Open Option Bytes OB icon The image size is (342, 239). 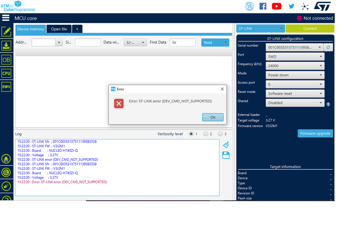click(6, 60)
